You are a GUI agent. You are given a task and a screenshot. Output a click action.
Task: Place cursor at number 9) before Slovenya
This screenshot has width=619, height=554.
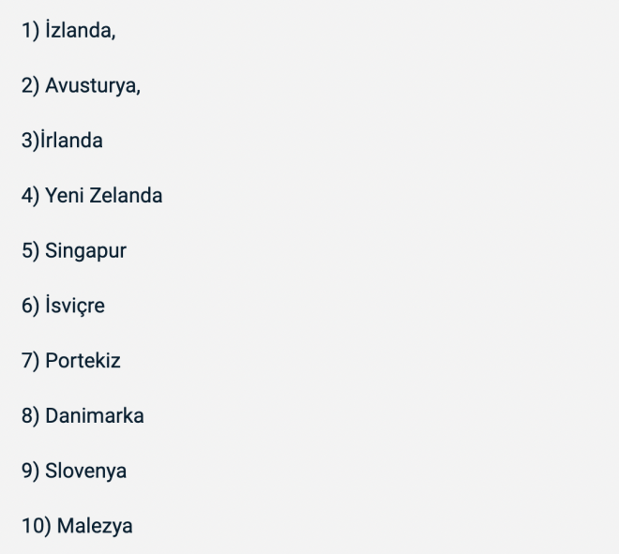pos(31,471)
